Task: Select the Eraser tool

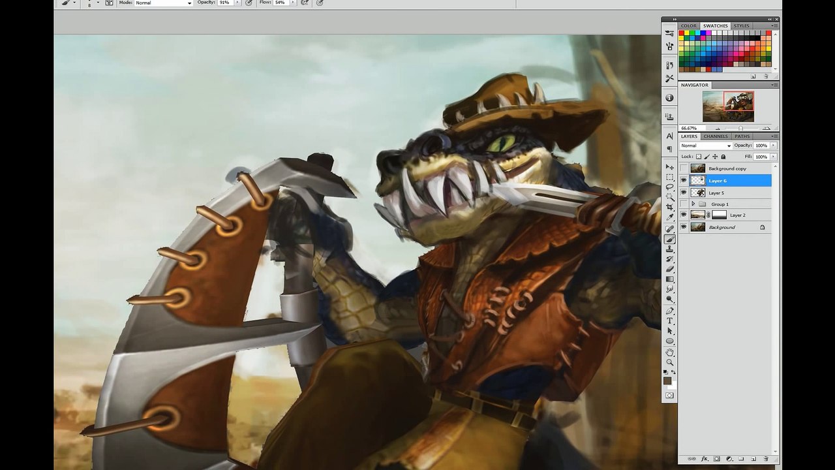Action: pos(669,269)
